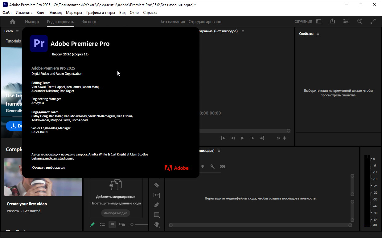The width and height of the screenshot is (382, 238).
Task: Open the progress dashboard icon
Action: click(346, 21)
